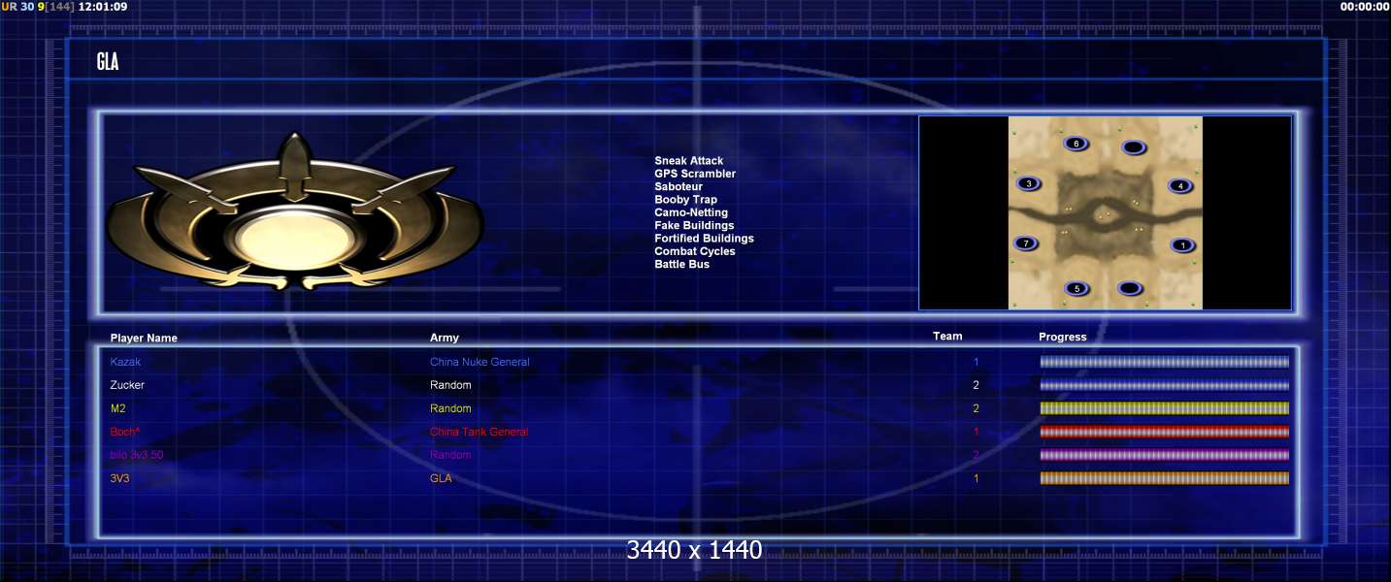The width and height of the screenshot is (1391, 582).
Task: Click the Sneak Attack ability text
Action: tap(688, 161)
